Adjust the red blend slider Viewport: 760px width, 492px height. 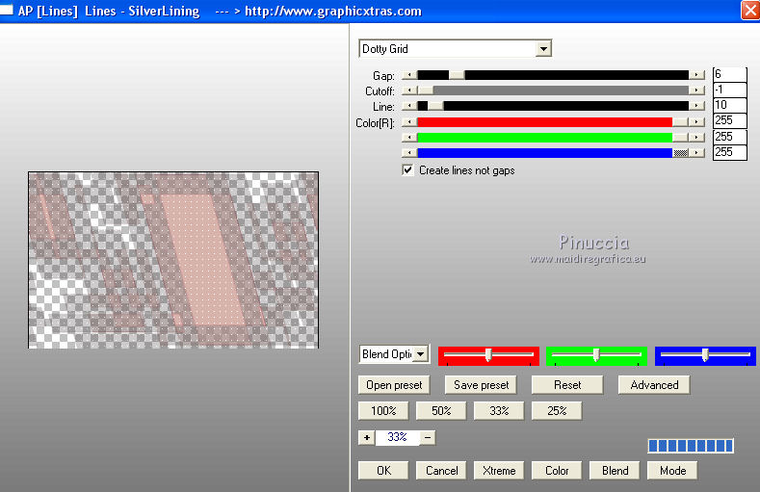(x=488, y=355)
